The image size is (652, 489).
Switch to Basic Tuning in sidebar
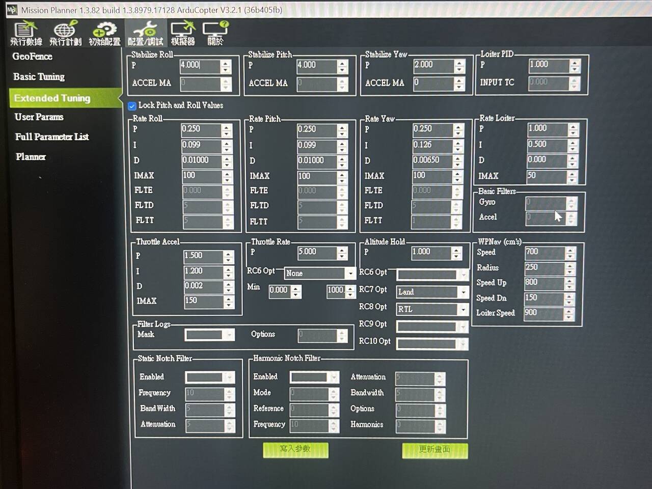point(39,77)
